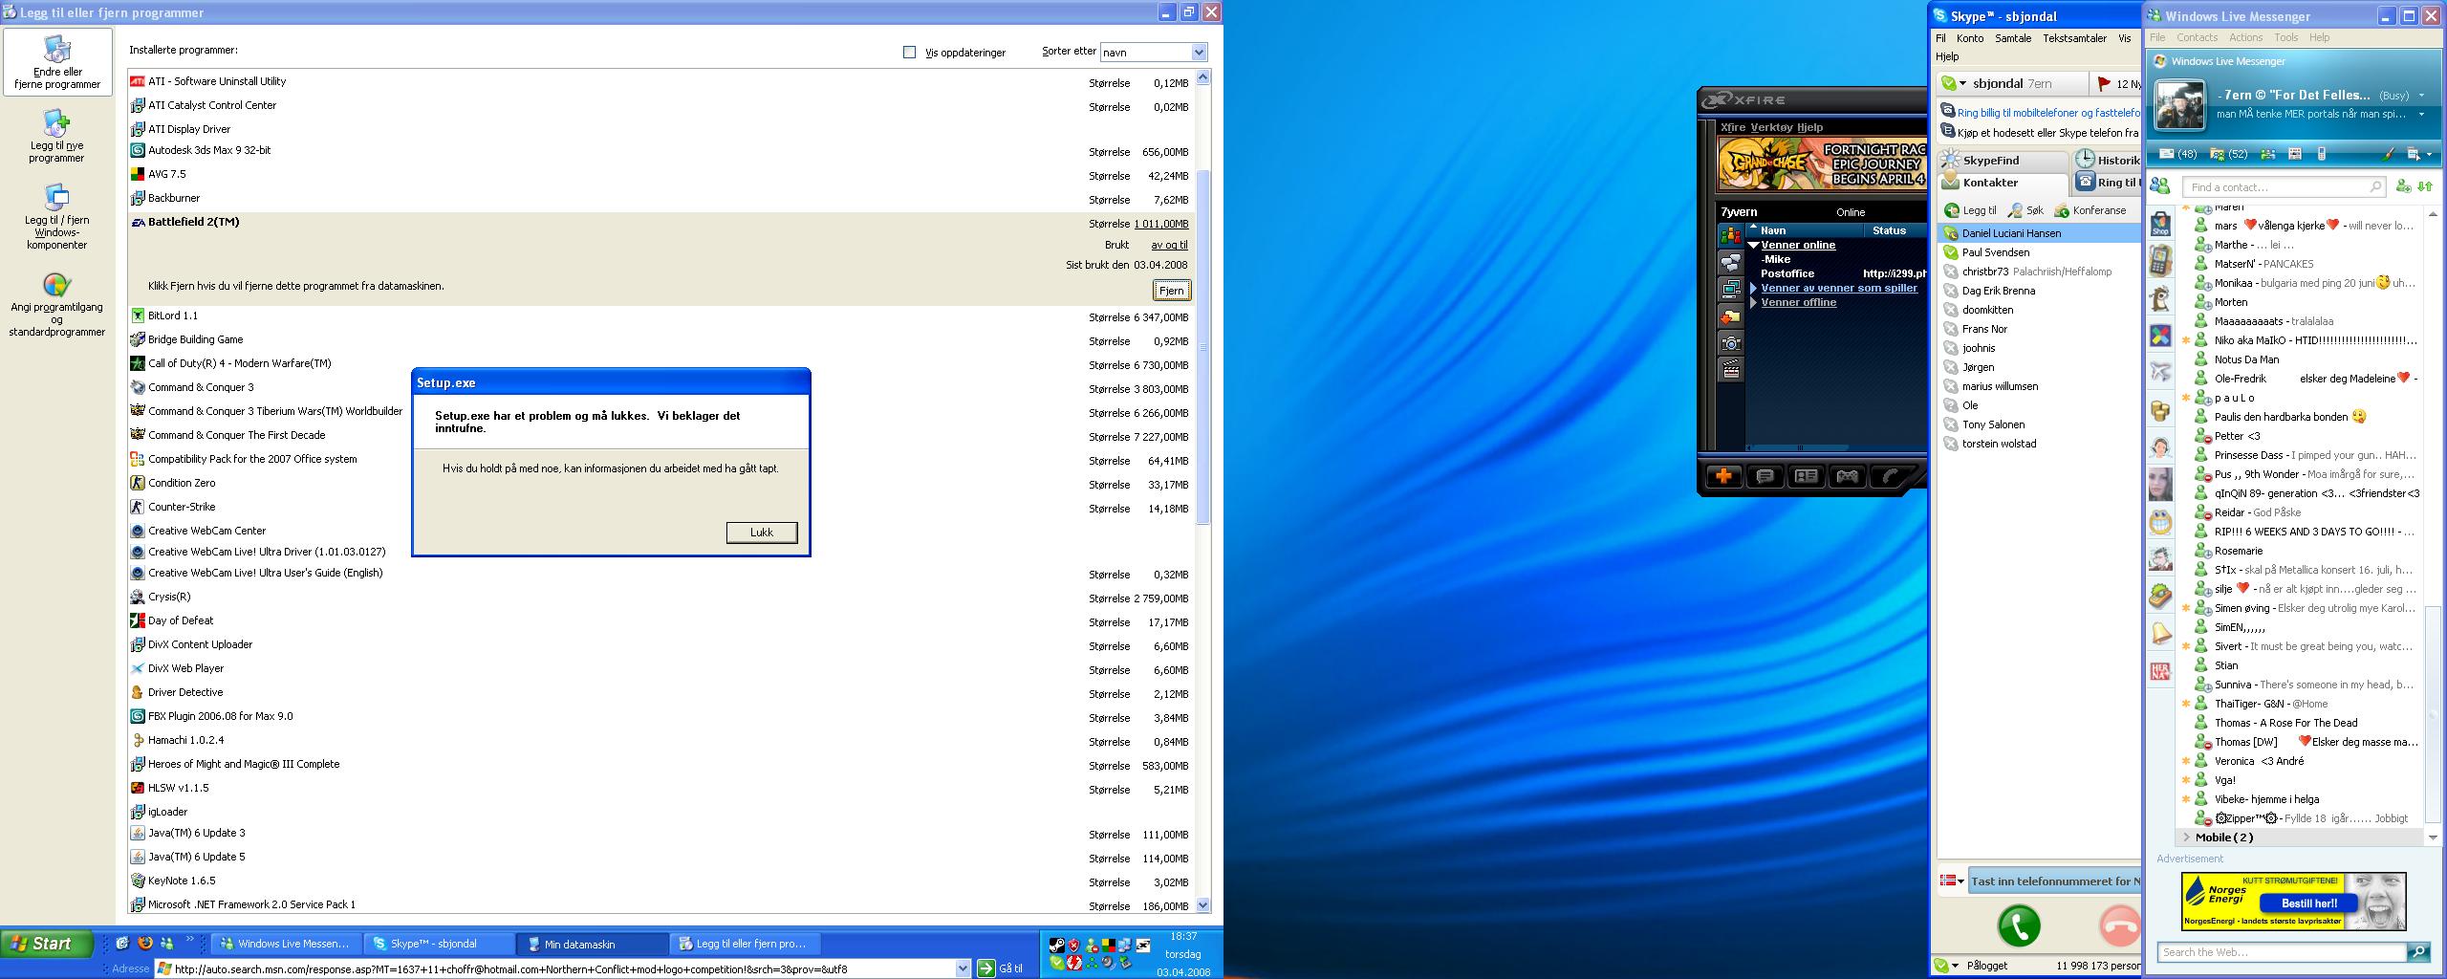Viewport: 2447px width, 979px height.
Task: Expand Xfire 'Venner offline' group
Action: click(1754, 302)
